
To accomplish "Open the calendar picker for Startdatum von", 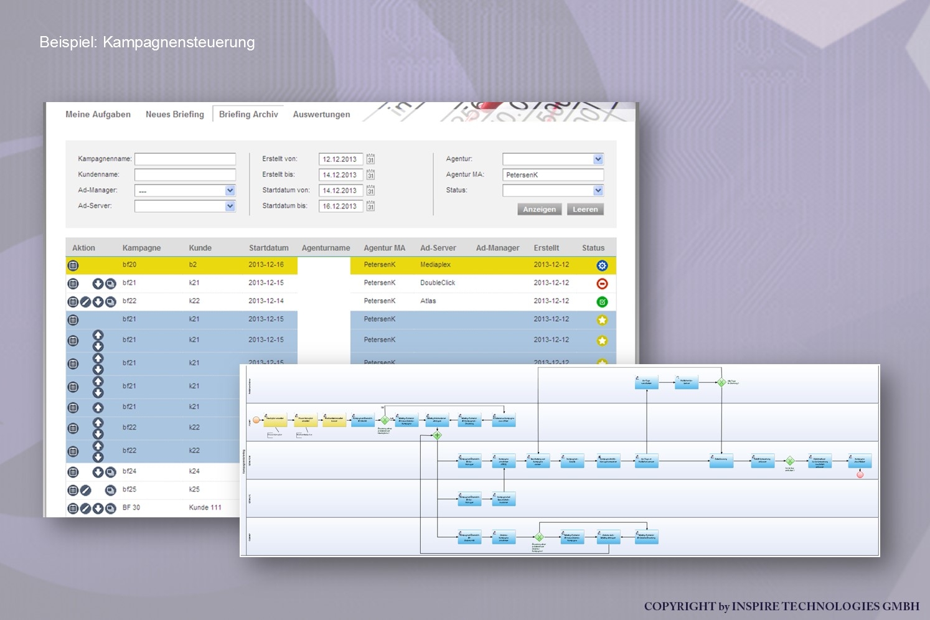I will click(x=370, y=190).
